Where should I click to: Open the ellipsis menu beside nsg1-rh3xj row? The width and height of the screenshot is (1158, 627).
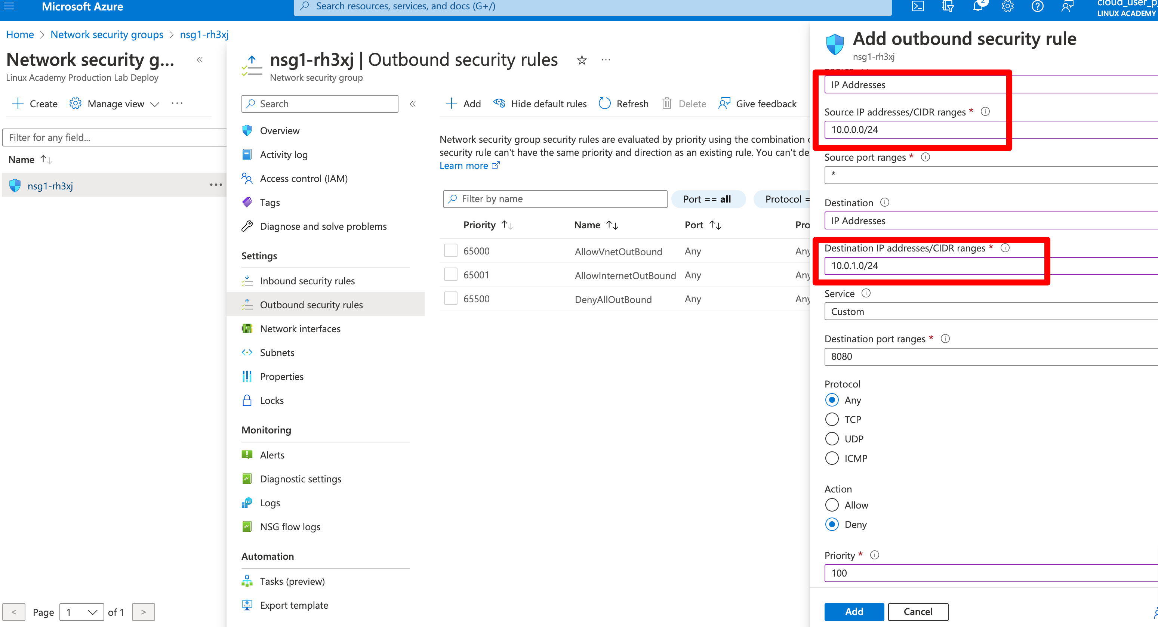click(216, 185)
